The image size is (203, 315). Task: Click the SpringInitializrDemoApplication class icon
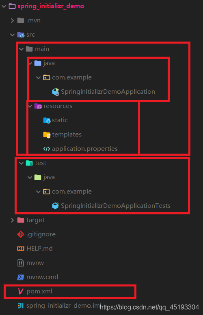56,92
